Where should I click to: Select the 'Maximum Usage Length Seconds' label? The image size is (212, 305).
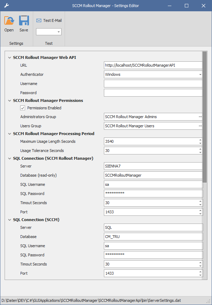pos(48,142)
